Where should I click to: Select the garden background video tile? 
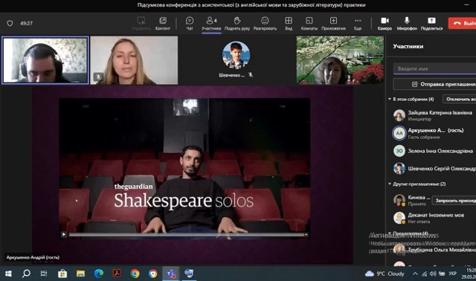[x=340, y=60]
